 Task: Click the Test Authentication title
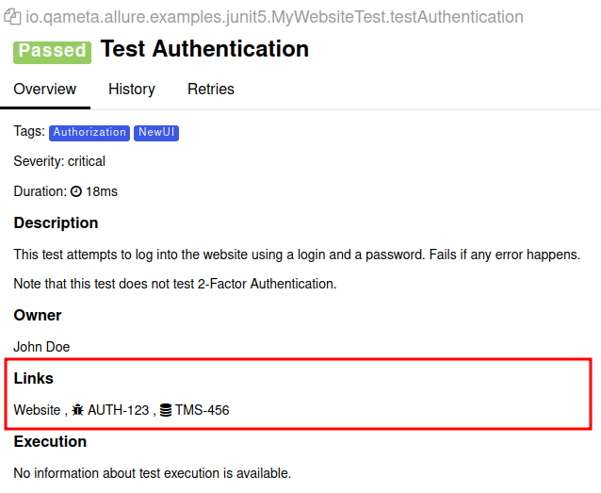tap(204, 49)
